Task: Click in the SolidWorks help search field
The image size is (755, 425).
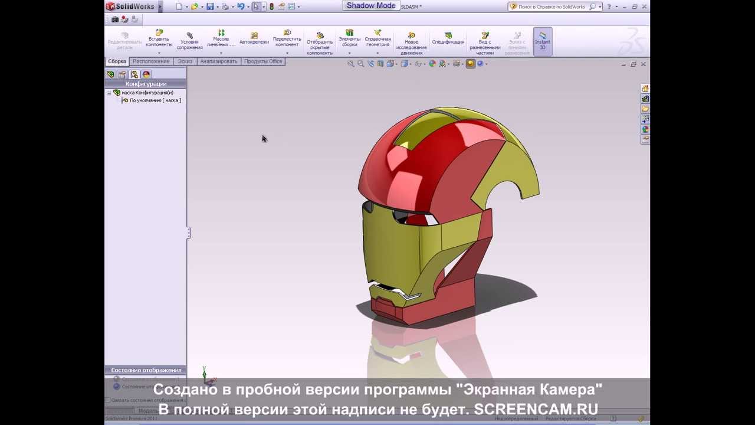Action: click(552, 6)
